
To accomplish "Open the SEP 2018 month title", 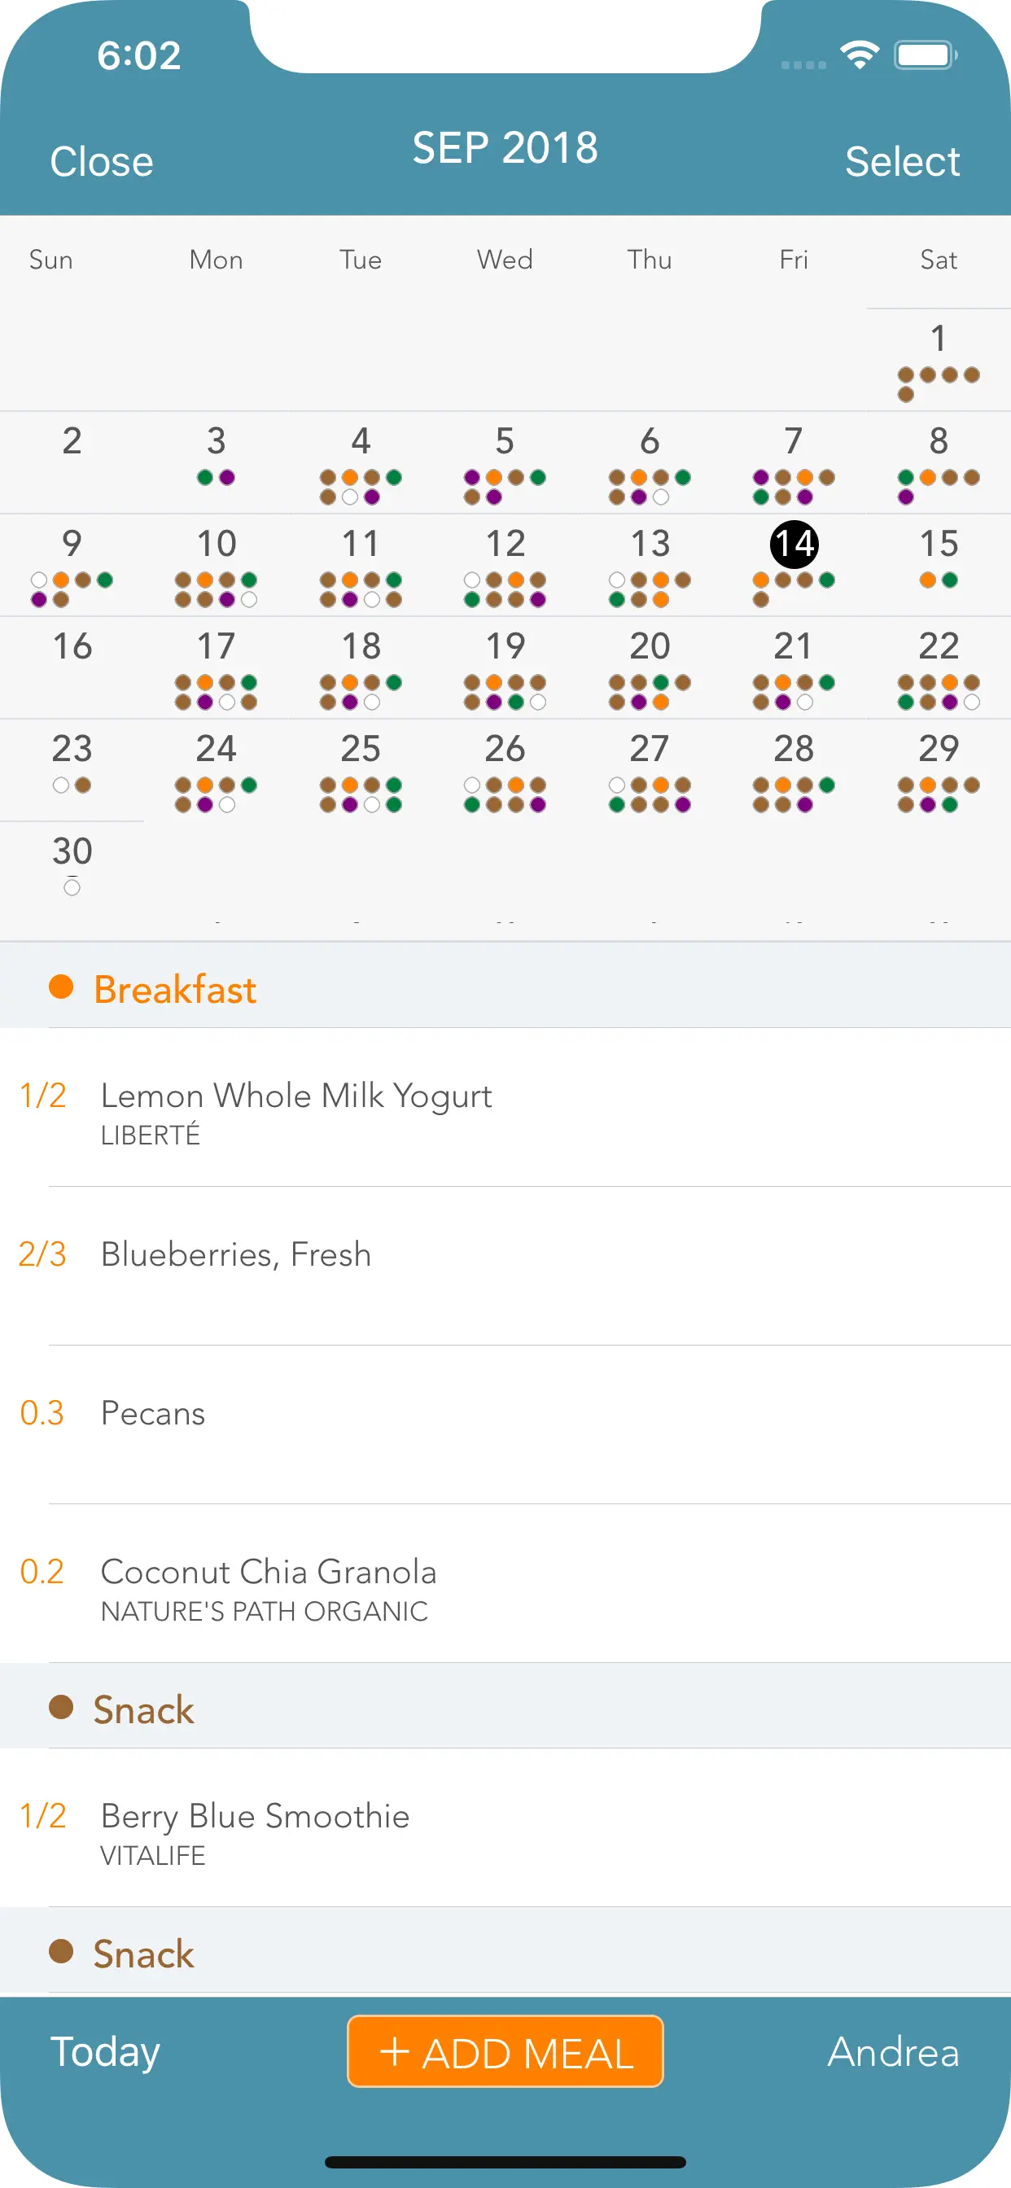I will 505,148.
